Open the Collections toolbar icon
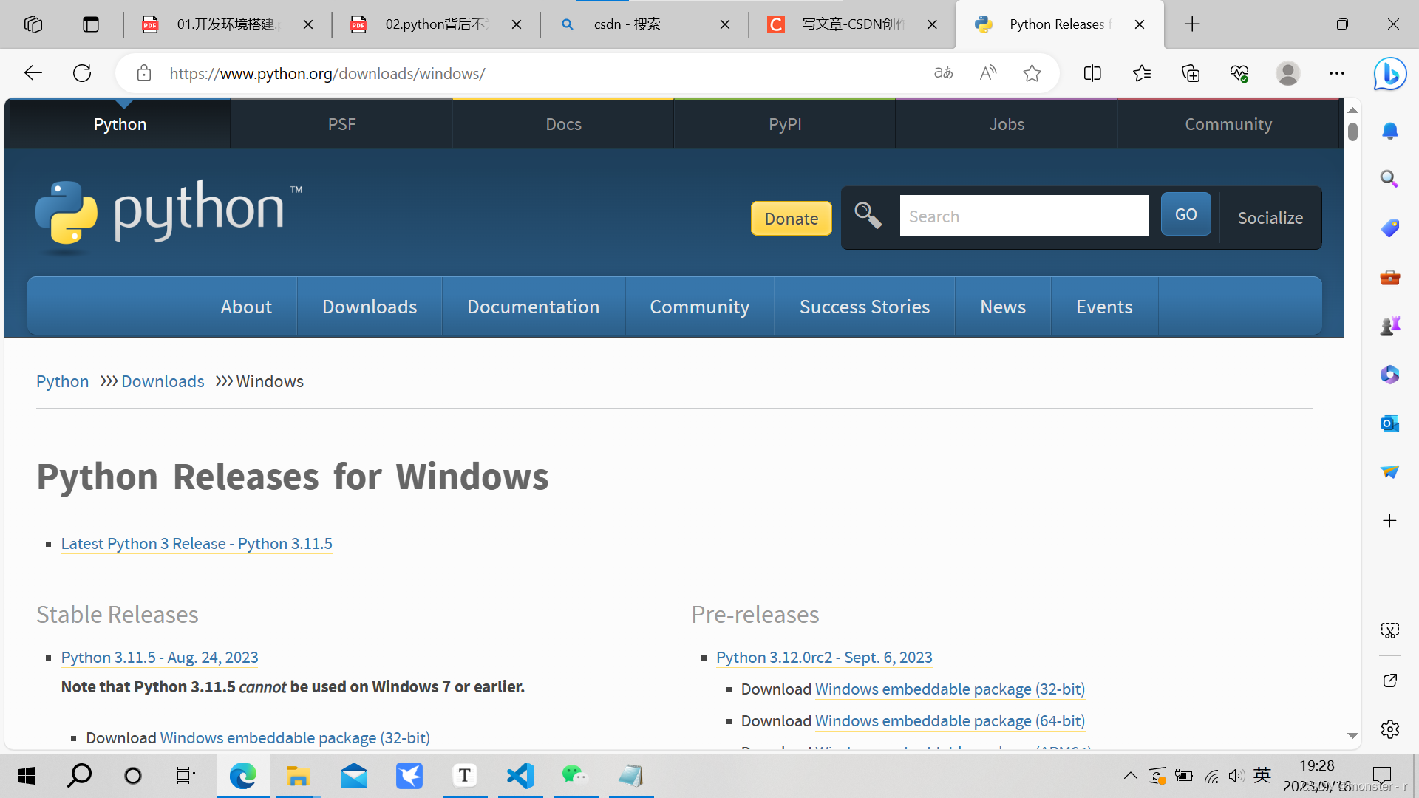The image size is (1419, 798). [1190, 73]
